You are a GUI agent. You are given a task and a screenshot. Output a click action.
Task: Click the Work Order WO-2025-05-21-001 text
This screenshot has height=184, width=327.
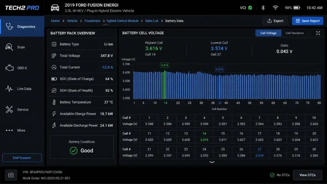pyautogui.click(x=46, y=178)
